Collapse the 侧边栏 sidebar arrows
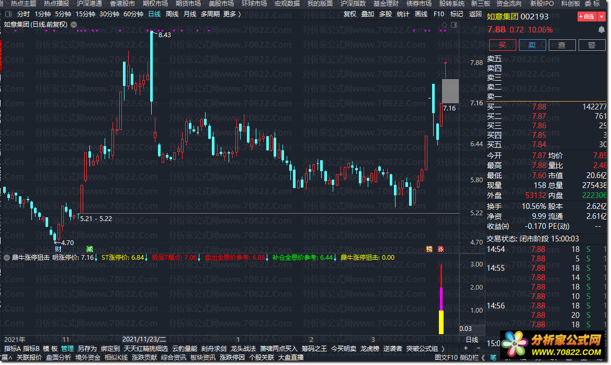 coord(483,358)
